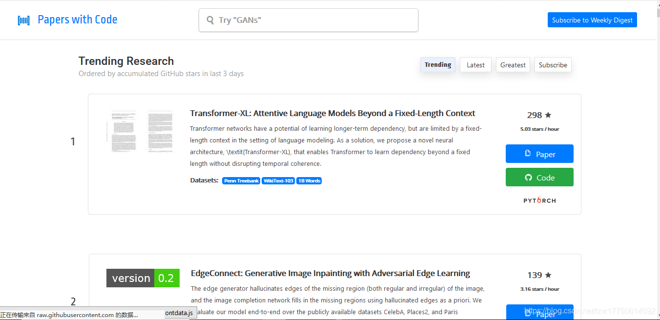Click the browser status bar loading message
The width and height of the screenshot is (660, 320).
(69, 315)
